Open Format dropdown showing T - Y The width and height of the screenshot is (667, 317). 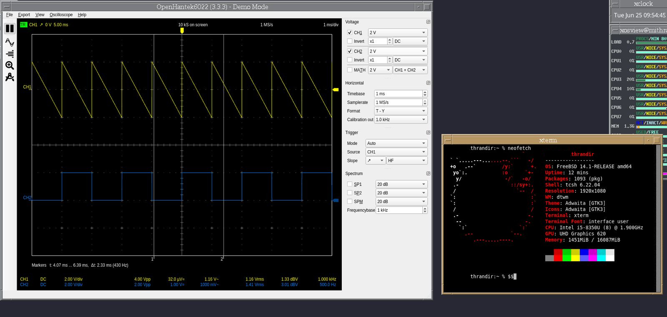[x=401, y=111]
